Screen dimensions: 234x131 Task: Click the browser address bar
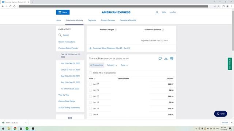click(x=113, y=7)
